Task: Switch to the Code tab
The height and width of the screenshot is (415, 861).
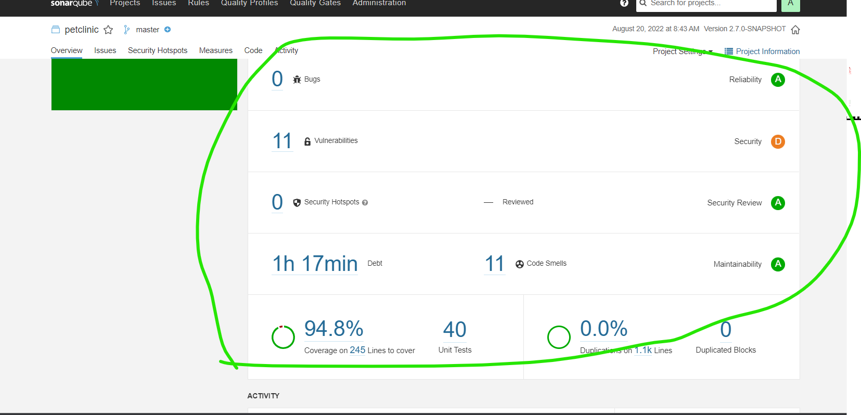Action: pyautogui.click(x=253, y=50)
